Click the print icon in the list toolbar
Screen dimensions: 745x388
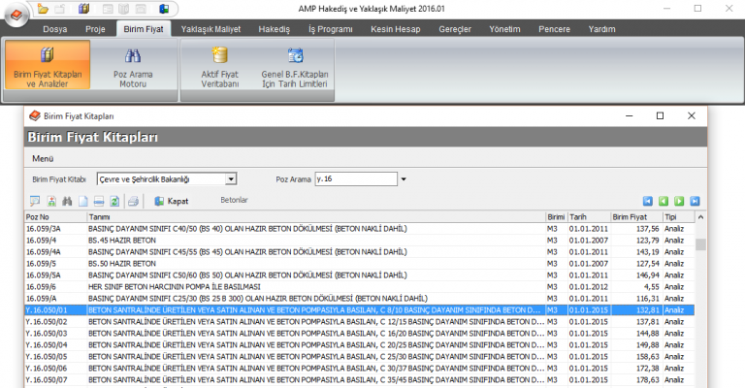tap(134, 201)
